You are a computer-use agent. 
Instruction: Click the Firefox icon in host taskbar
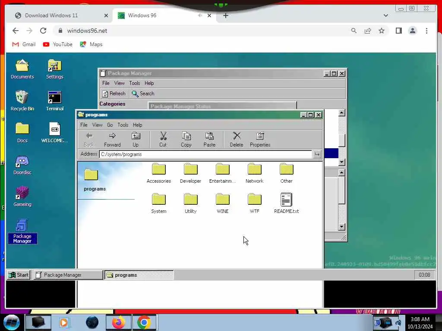point(119,322)
